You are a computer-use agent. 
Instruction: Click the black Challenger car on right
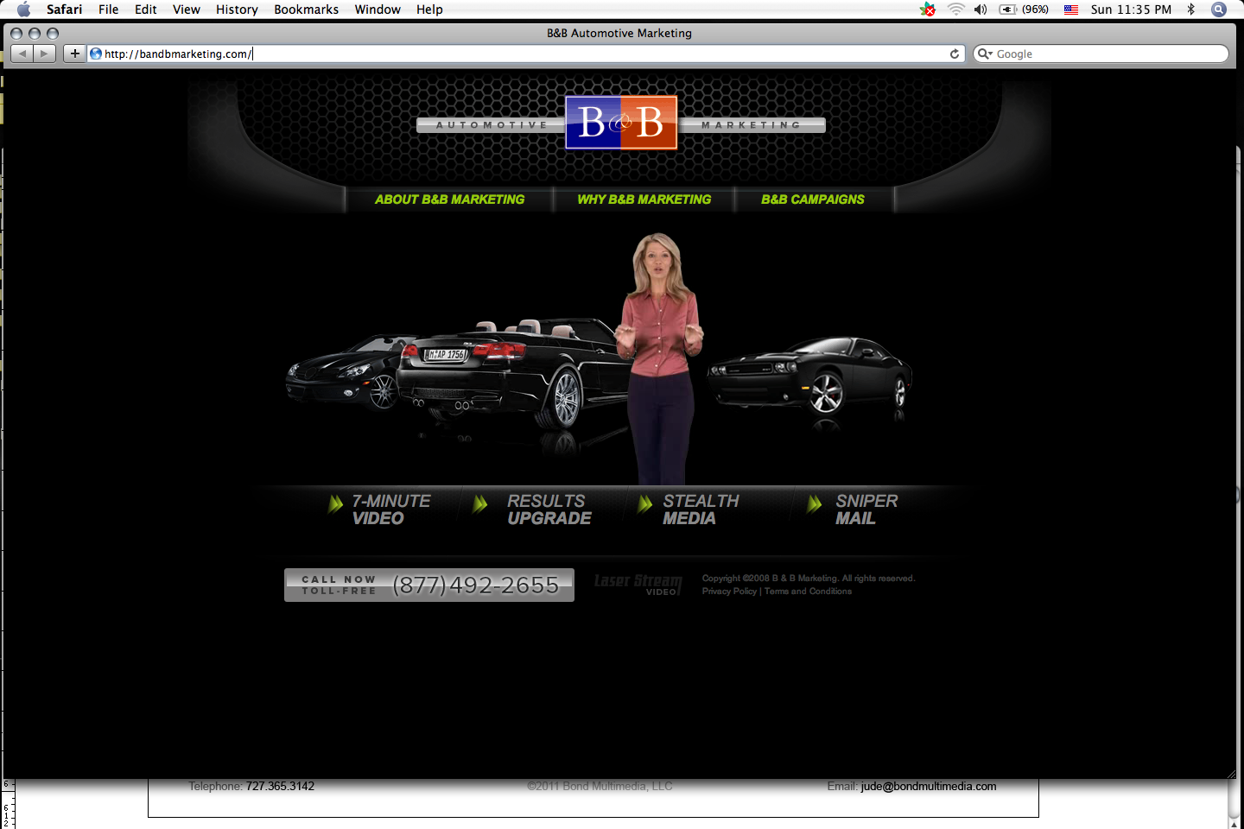click(809, 376)
